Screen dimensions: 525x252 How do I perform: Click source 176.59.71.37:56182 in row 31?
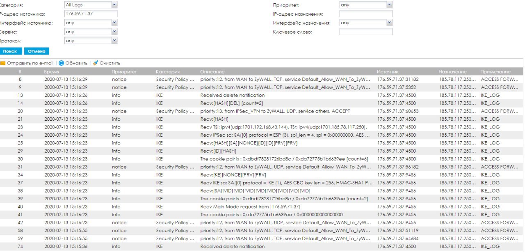(x=398, y=167)
